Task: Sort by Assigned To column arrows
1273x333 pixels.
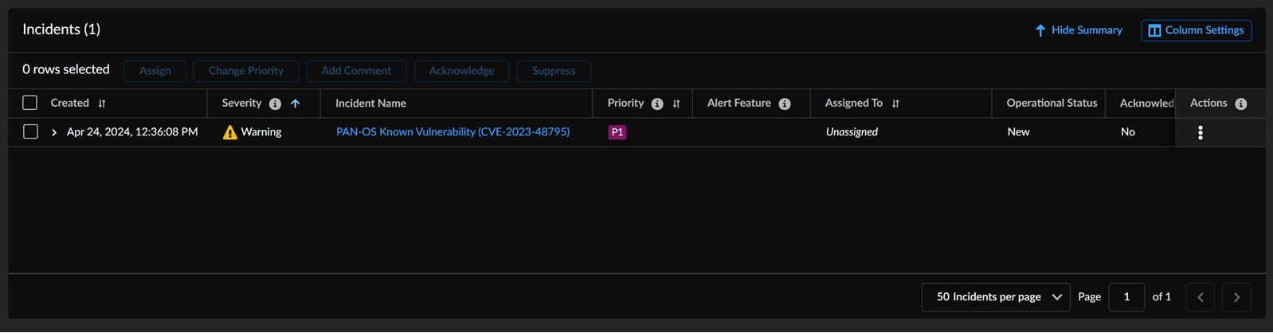Action: [895, 104]
